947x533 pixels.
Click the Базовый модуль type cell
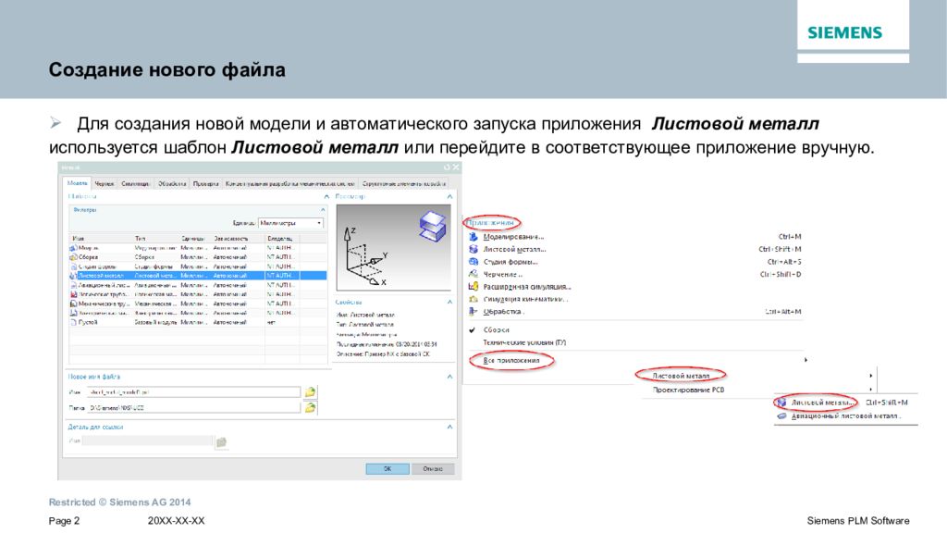pyautogui.click(x=155, y=322)
